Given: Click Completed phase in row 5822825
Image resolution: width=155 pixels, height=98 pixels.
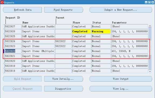Looking at the screenshot, I should click(x=81, y=36).
